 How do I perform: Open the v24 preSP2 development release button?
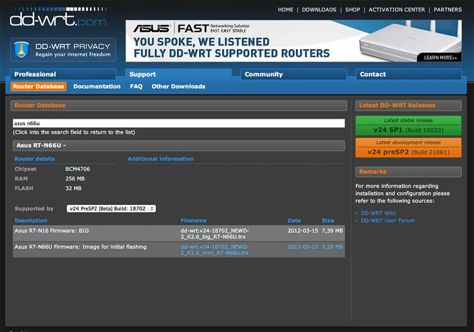tap(408, 148)
